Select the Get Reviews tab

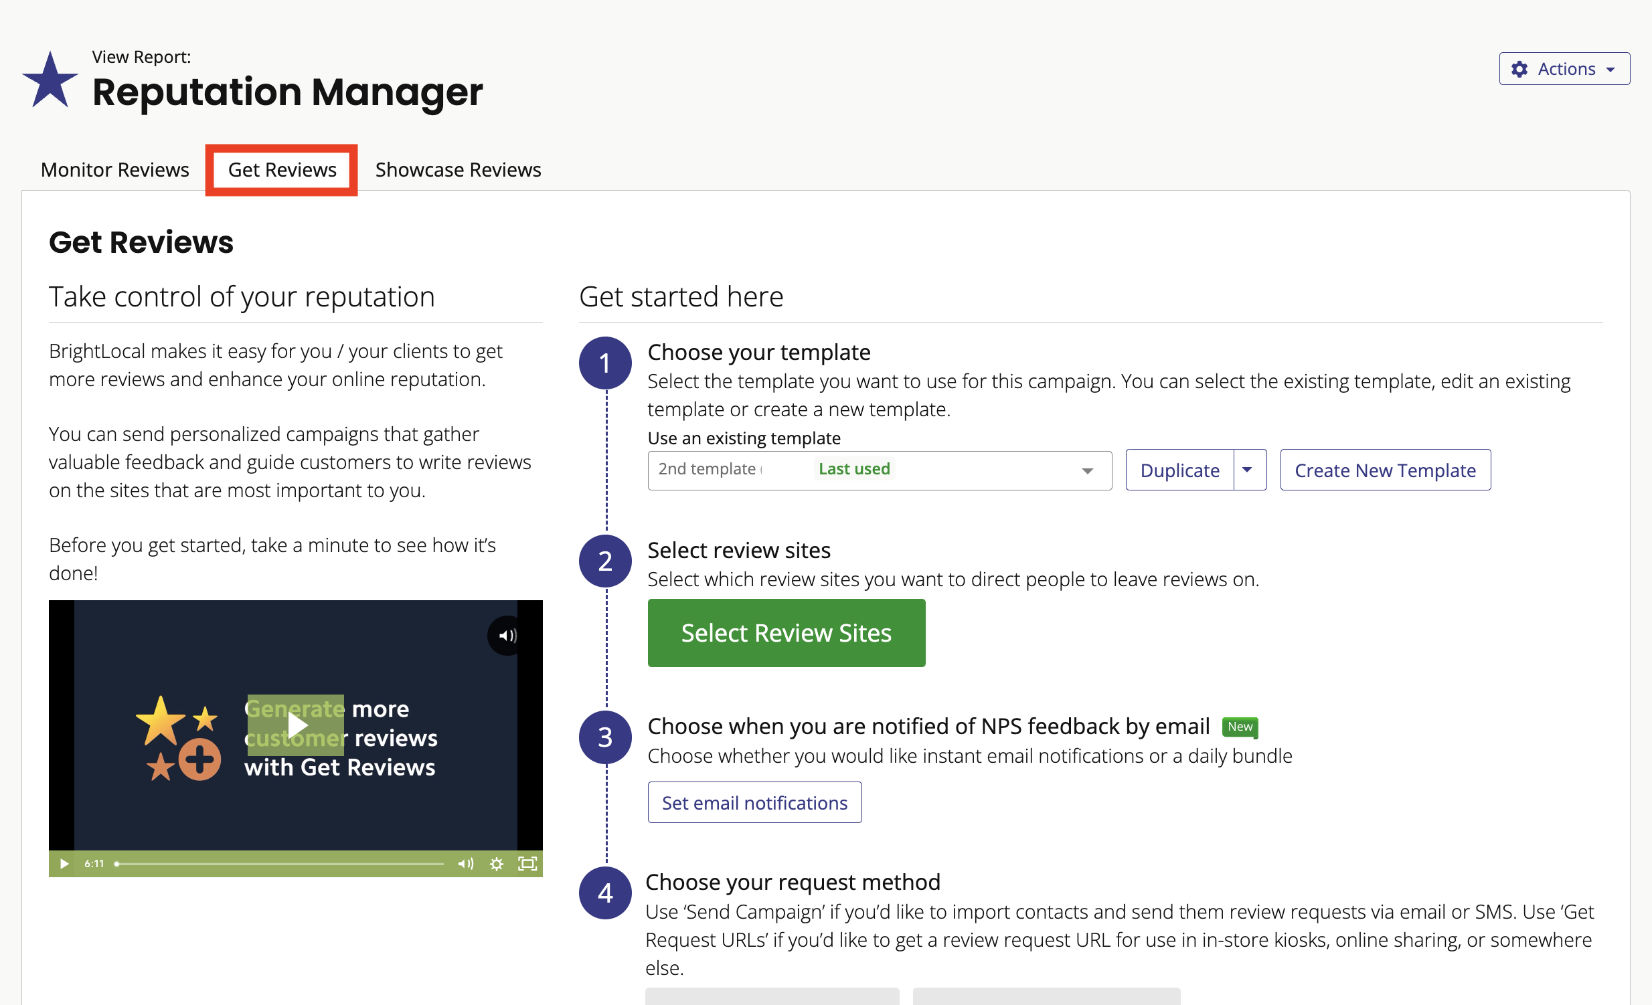click(282, 169)
